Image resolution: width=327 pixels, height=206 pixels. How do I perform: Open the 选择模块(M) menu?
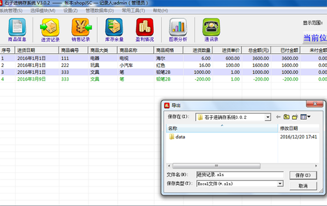coord(43,11)
